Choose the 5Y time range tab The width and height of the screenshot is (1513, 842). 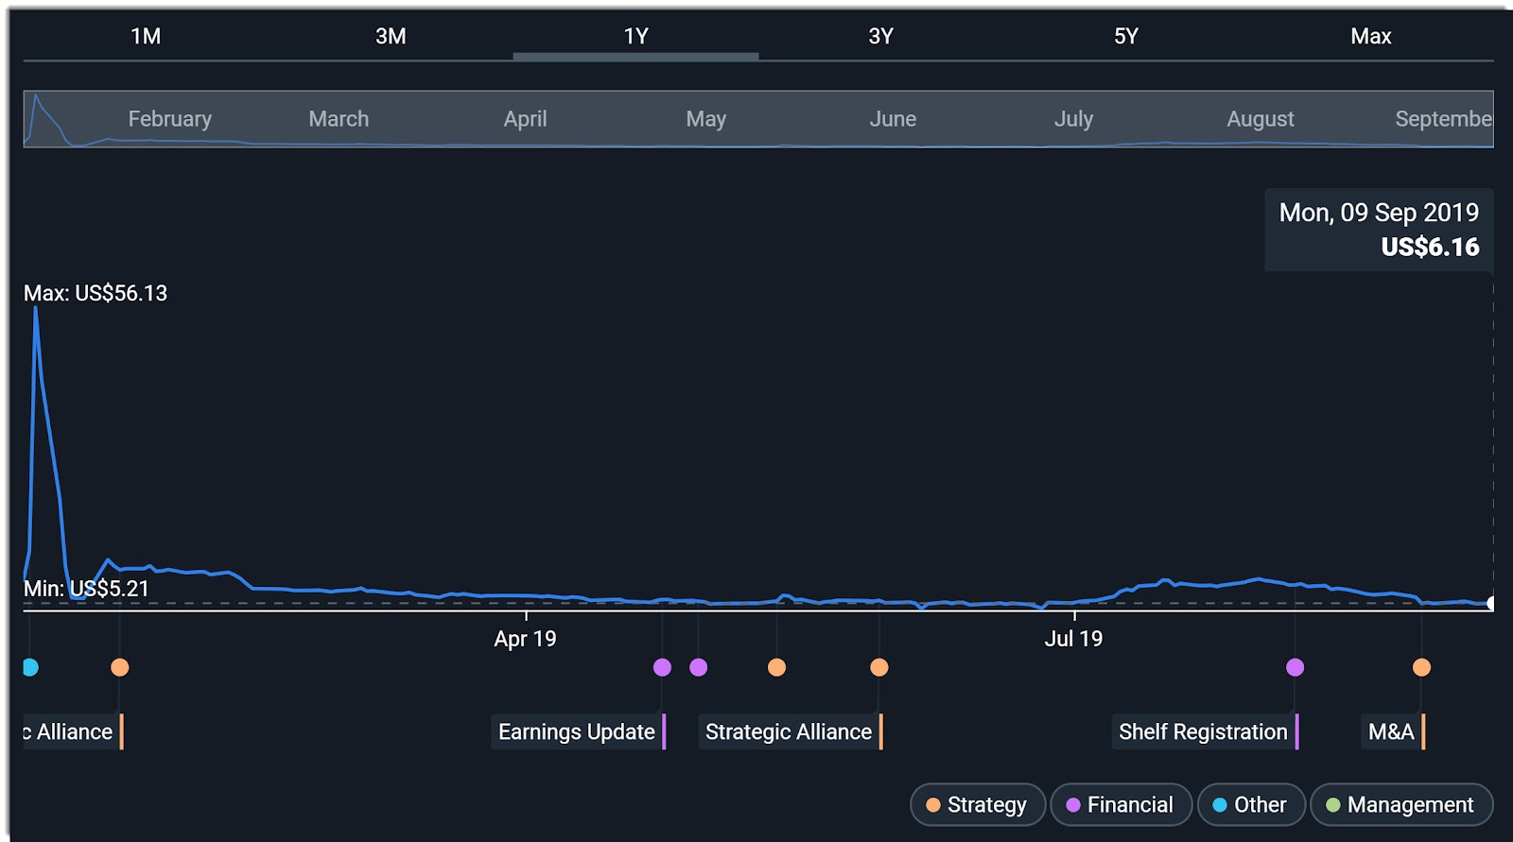click(1125, 37)
